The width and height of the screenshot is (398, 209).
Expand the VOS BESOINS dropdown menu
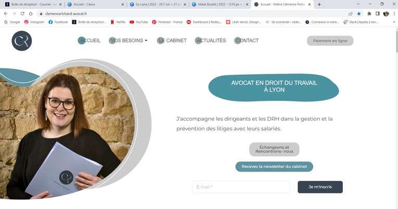(128, 41)
